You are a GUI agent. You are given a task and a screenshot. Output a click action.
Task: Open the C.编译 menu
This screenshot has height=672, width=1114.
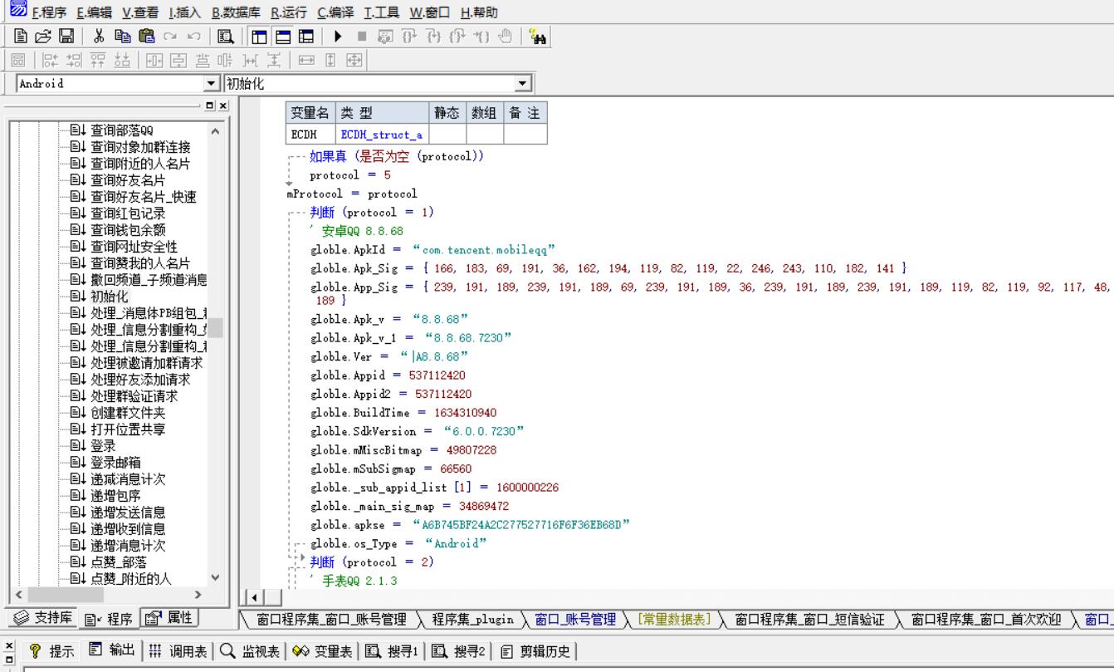click(335, 12)
